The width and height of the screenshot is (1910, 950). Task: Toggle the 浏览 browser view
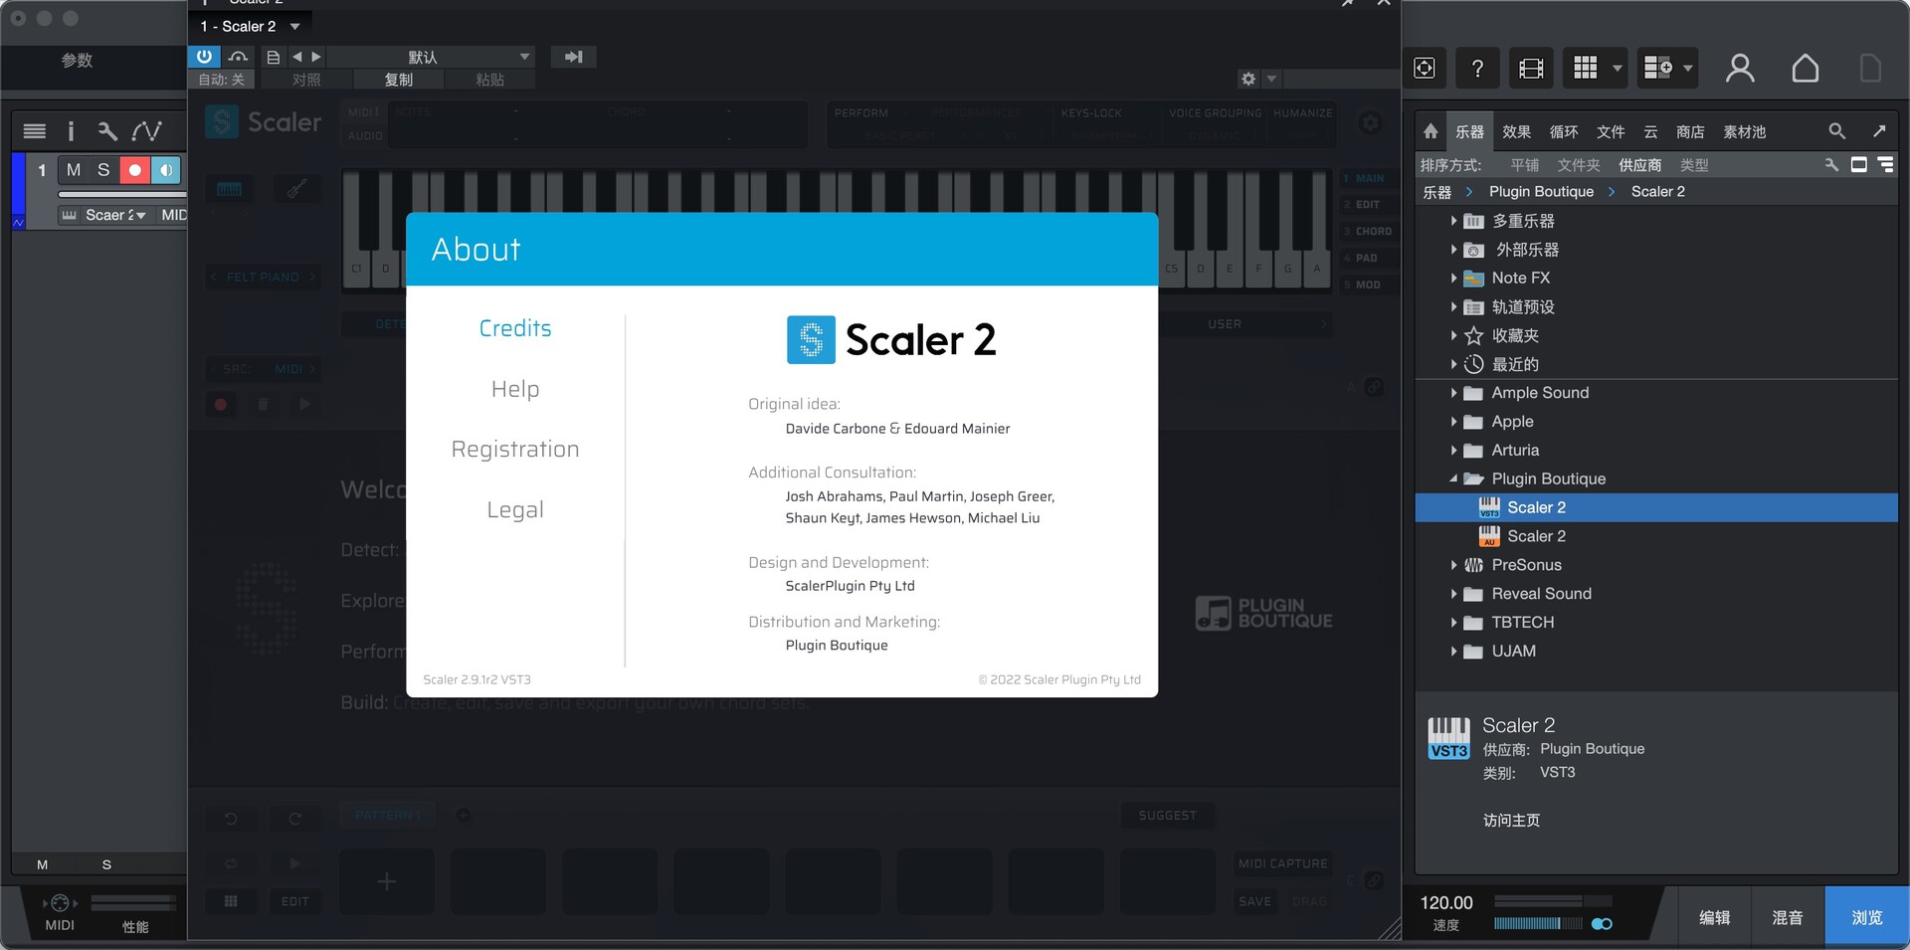click(x=1866, y=917)
